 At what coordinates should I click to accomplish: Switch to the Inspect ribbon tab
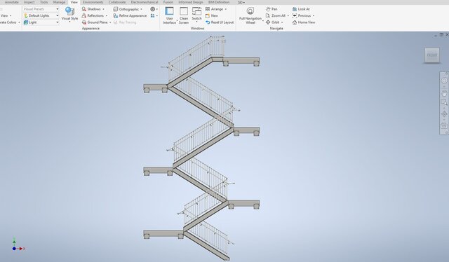pos(29,2)
